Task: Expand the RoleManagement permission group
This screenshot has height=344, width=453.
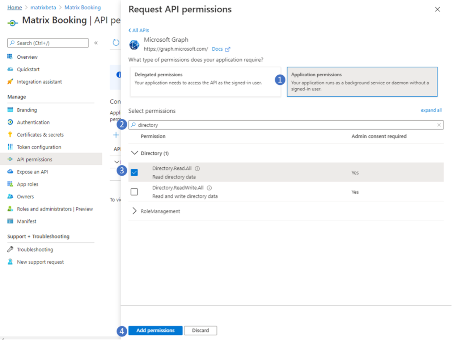Action: (x=135, y=211)
